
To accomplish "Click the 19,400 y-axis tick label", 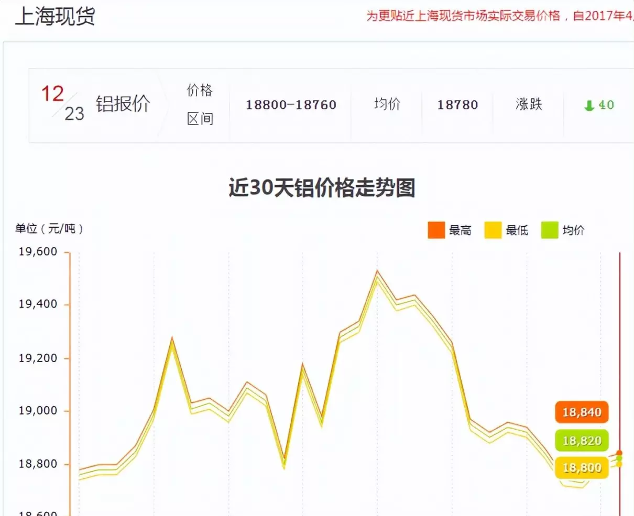I will pos(38,305).
